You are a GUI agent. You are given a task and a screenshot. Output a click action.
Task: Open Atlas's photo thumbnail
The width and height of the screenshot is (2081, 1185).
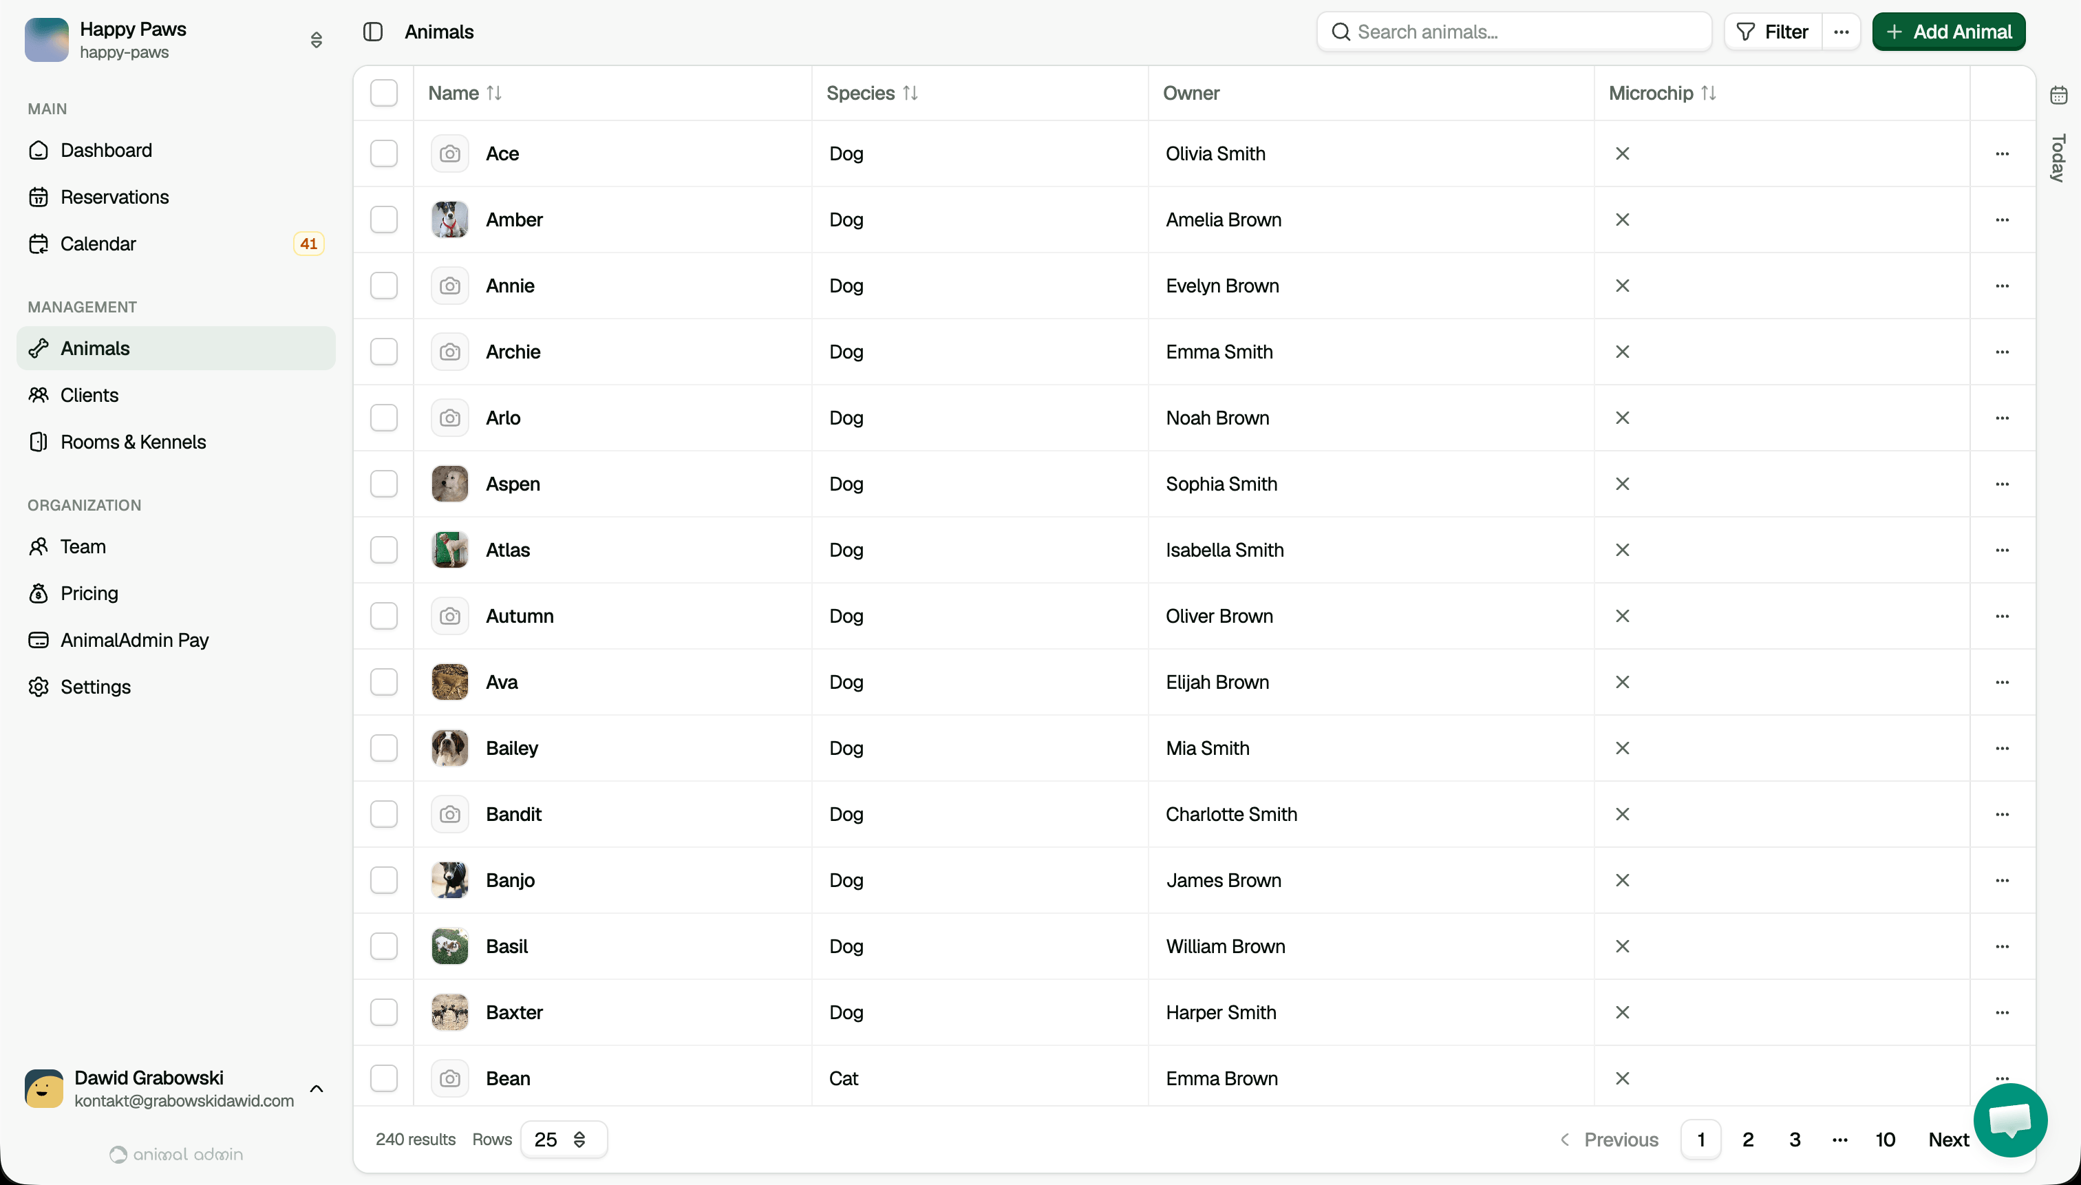[450, 551]
